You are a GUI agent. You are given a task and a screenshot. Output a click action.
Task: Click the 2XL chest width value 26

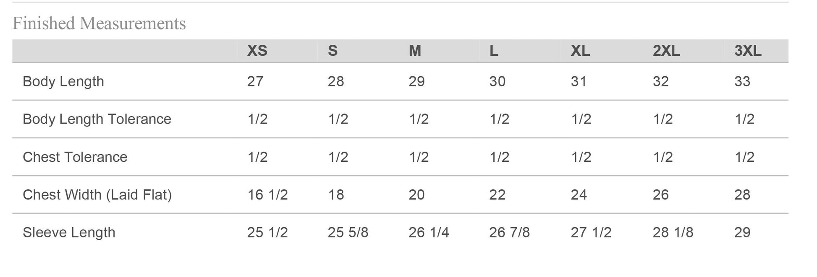661,195
